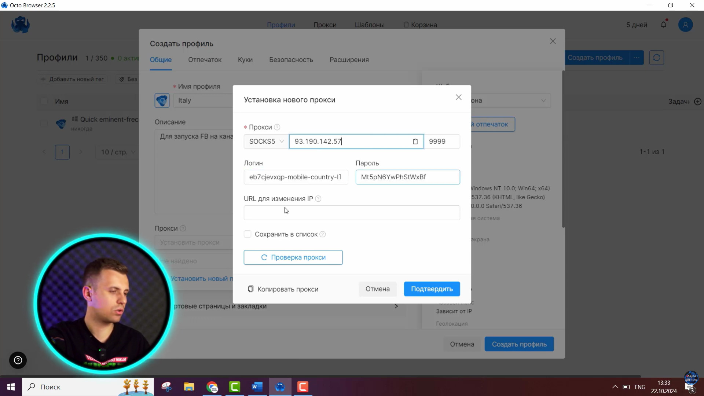Image resolution: width=704 pixels, height=396 pixels.
Task: Click the help icon next to Прокси in profile form
Action: pyautogui.click(x=183, y=228)
